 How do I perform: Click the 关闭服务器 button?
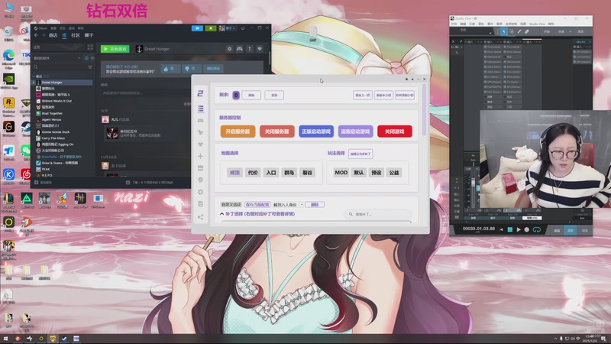point(276,131)
